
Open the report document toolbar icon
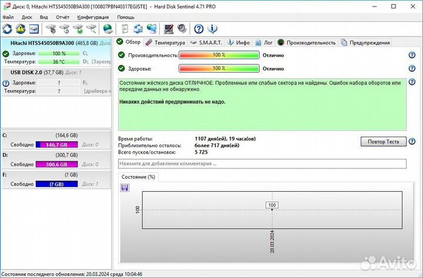pos(125,29)
